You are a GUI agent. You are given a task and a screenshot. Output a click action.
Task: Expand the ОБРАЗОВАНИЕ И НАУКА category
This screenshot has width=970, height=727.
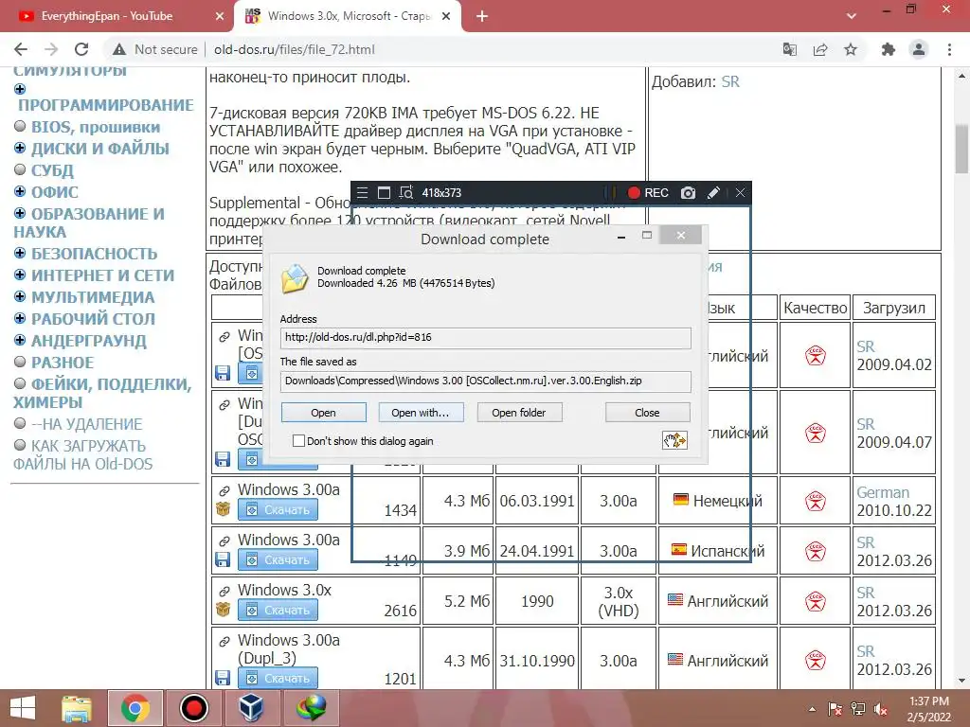click(20, 213)
